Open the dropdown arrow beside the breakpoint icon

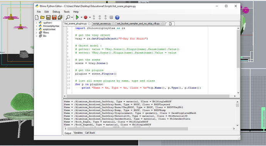pos(90,17)
